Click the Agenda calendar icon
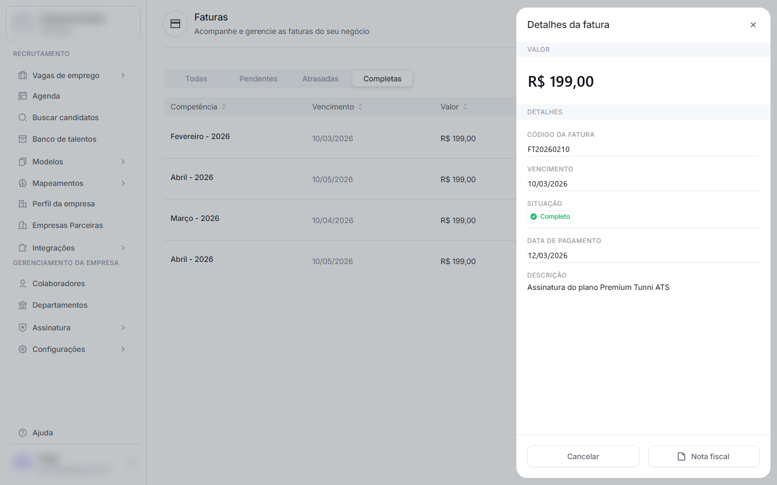777x485 pixels. [x=23, y=96]
